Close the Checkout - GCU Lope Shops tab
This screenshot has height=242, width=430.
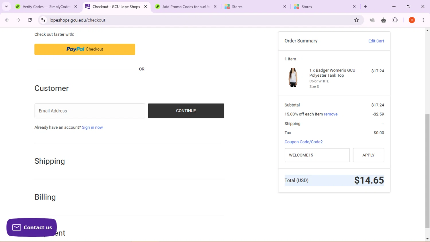[145, 7]
